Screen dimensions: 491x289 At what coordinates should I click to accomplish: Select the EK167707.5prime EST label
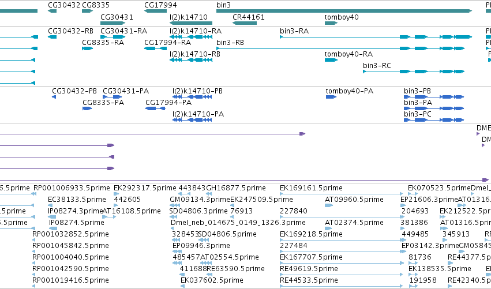click(x=311, y=257)
